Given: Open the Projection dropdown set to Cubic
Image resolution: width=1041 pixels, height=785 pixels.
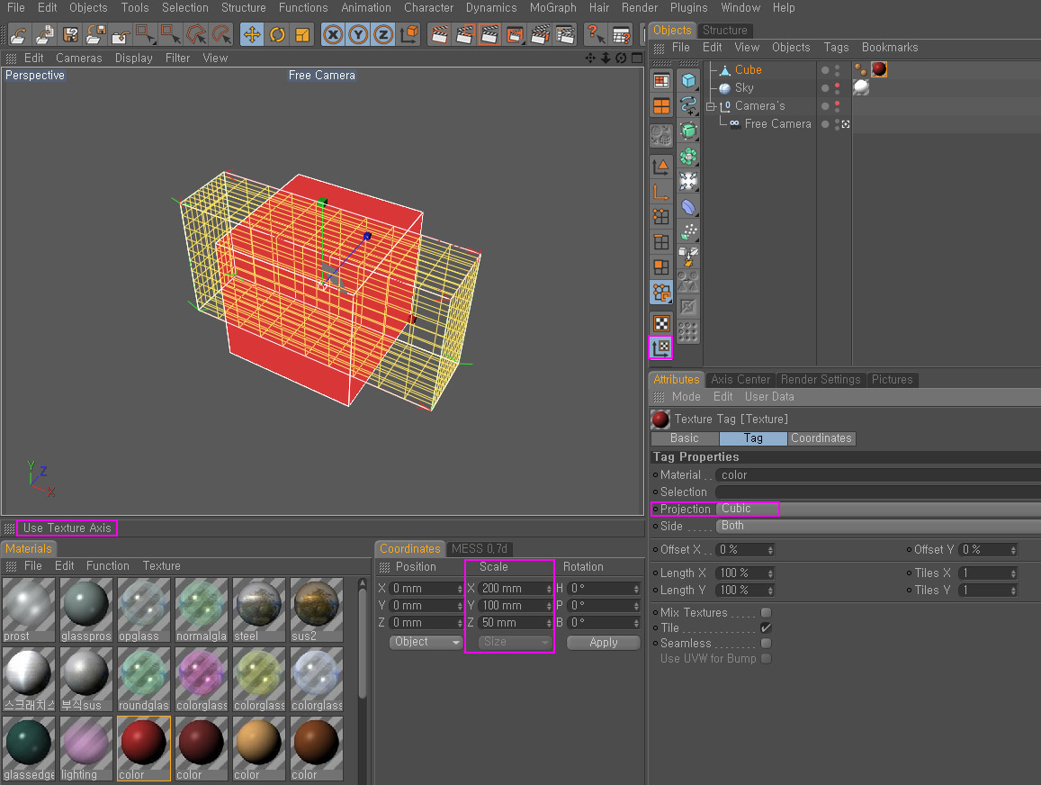Looking at the screenshot, I should (x=748, y=510).
